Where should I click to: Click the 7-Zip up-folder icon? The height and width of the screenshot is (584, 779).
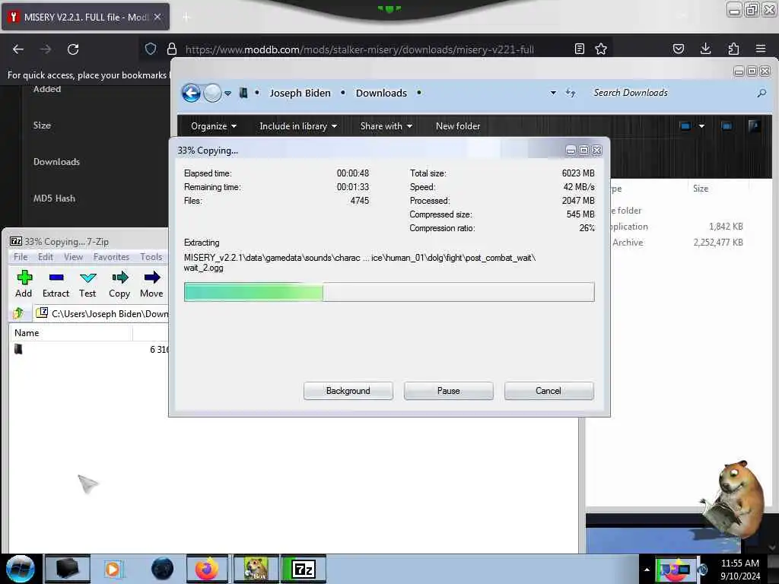point(18,313)
